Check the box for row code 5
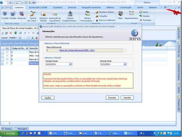The width and height of the screenshot is (182, 137). pyautogui.click(x=7, y=56)
